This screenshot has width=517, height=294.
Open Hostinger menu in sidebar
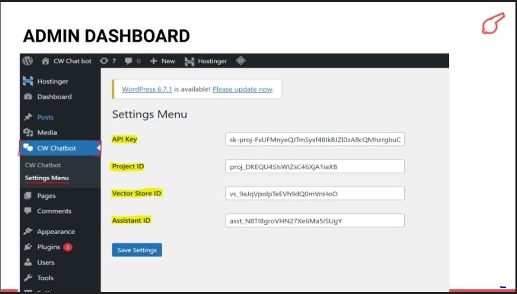[x=53, y=81]
